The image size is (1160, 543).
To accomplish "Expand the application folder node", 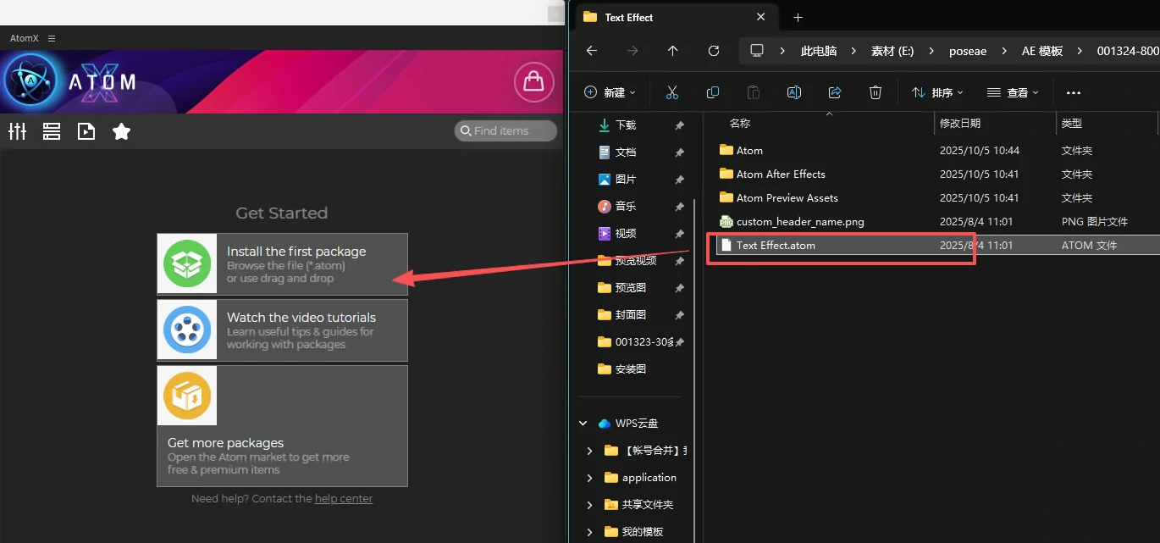I will 590,477.
